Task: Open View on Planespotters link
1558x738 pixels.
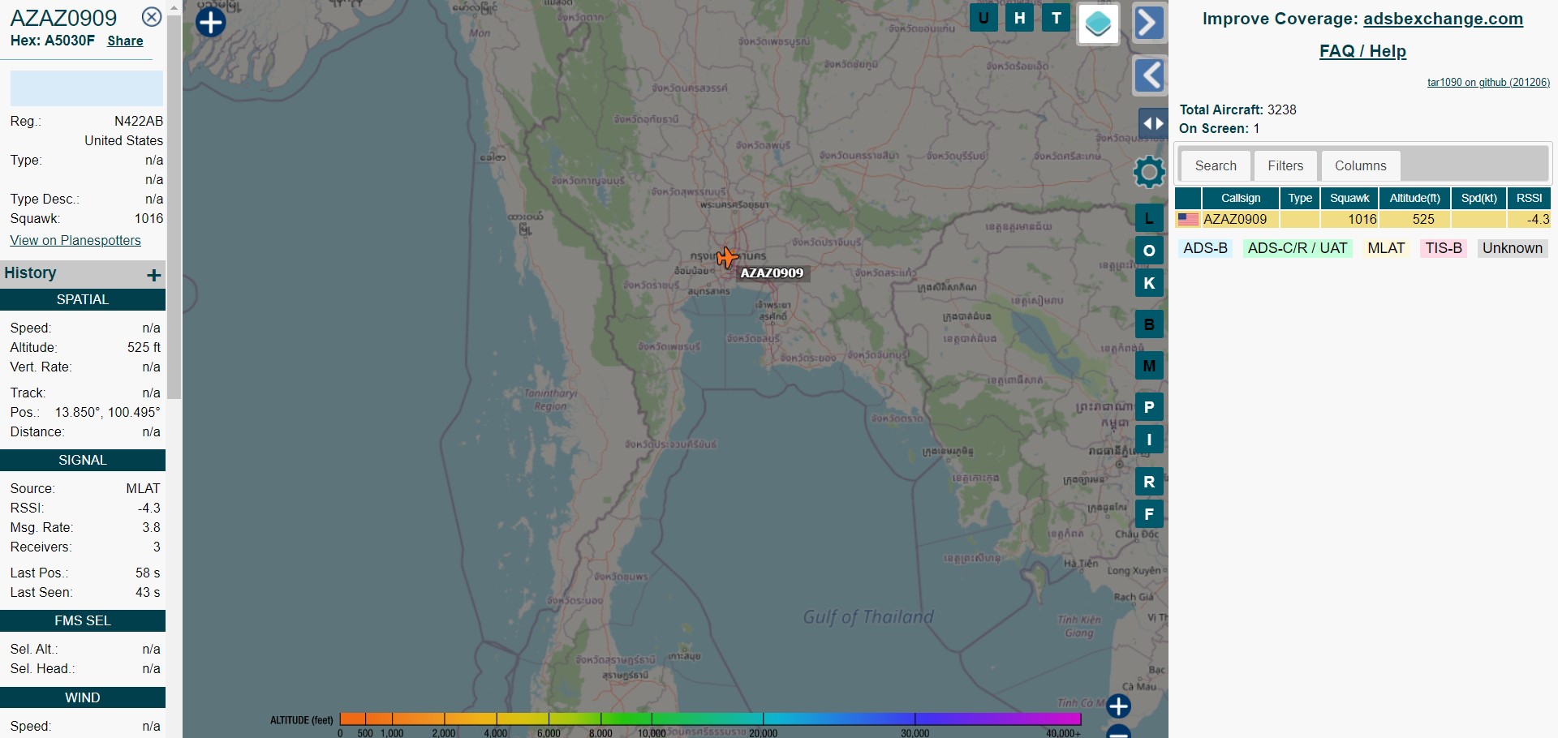Action: tap(75, 240)
